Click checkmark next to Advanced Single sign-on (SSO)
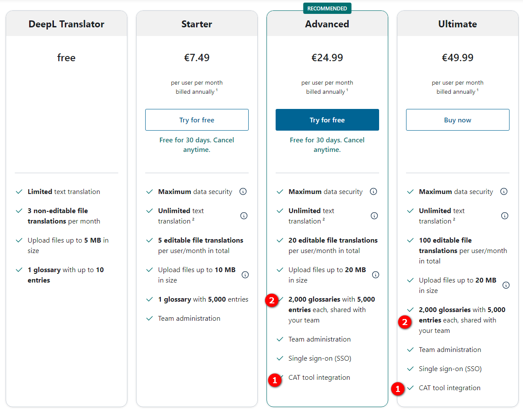This screenshot has width=523, height=411. [280, 358]
